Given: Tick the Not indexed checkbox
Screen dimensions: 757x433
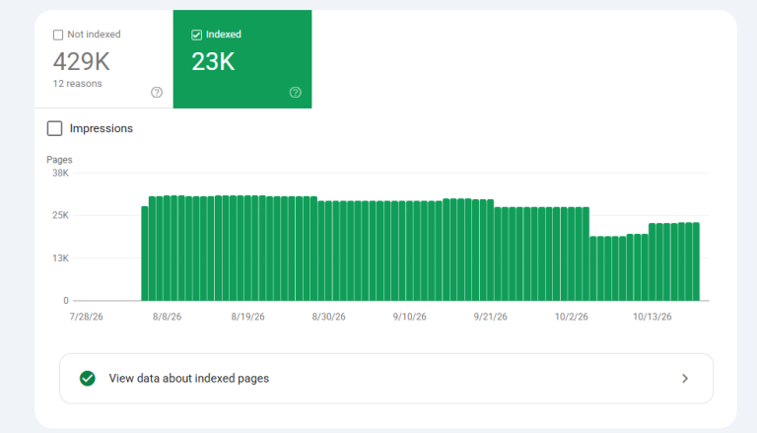Looking at the screenshot, I should 58,35.
